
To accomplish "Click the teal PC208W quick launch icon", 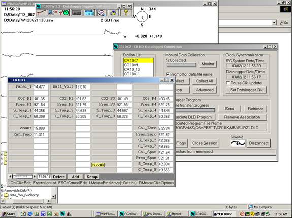I will (62, 214).
